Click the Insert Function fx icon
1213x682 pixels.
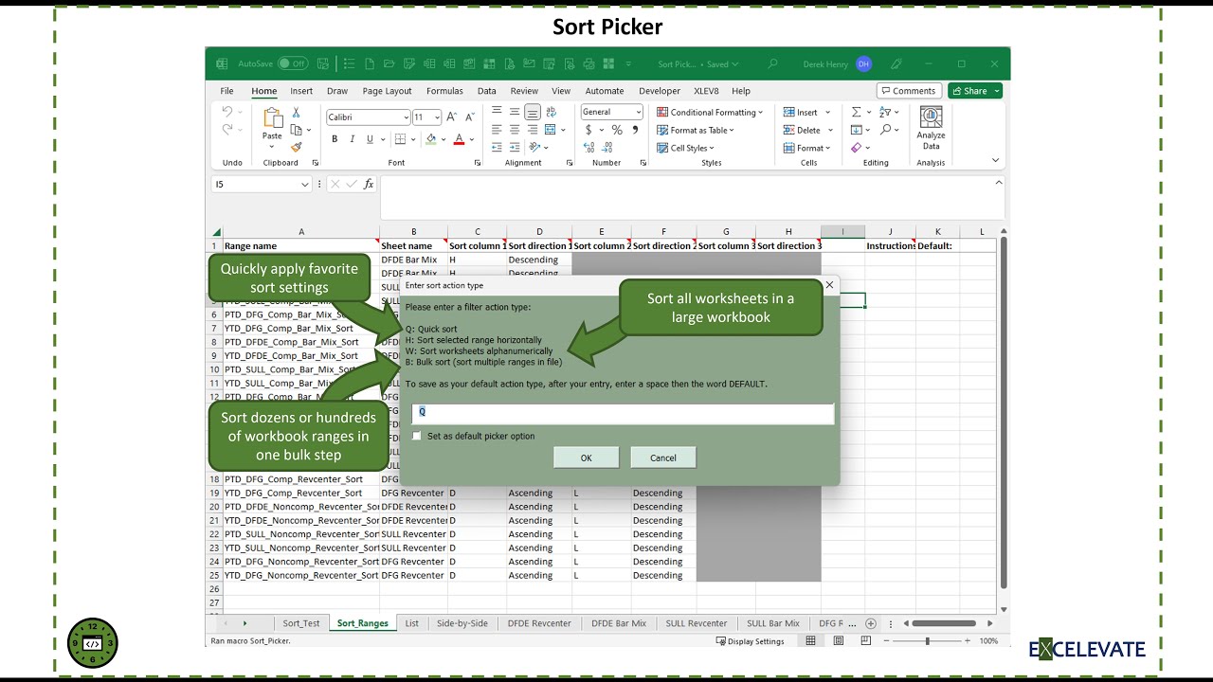pyautogui.click(x=369, y=184)
